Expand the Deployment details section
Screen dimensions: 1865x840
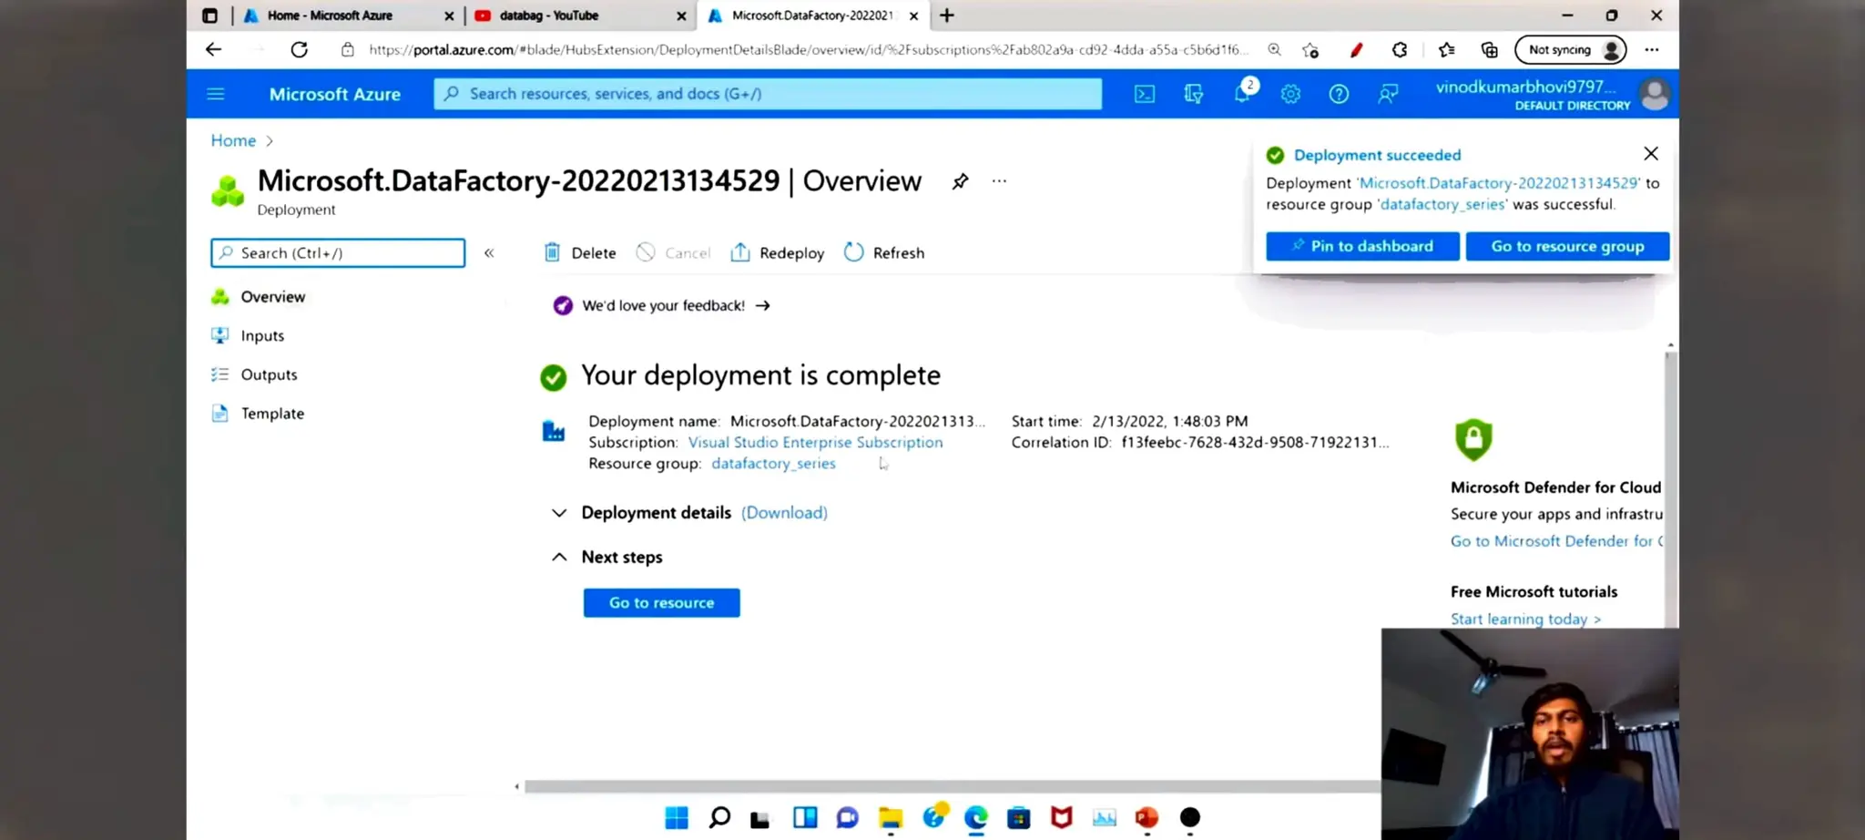pyautogui.click(x=558, y=513)
